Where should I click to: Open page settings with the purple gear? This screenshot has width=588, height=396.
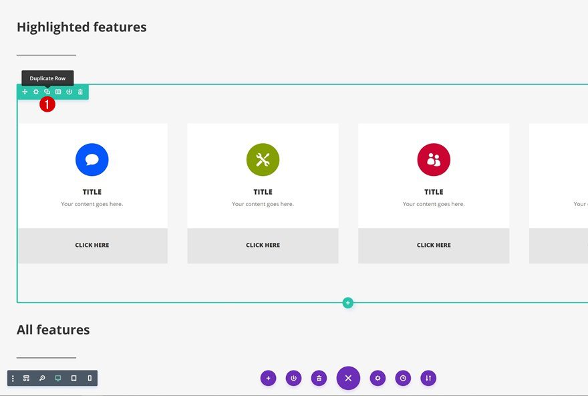(x=378, y=378)
